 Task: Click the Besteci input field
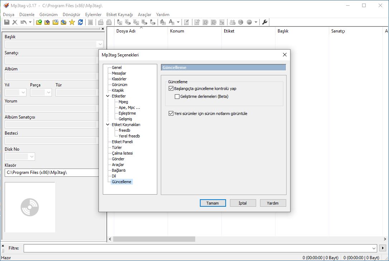click(52, 141)
